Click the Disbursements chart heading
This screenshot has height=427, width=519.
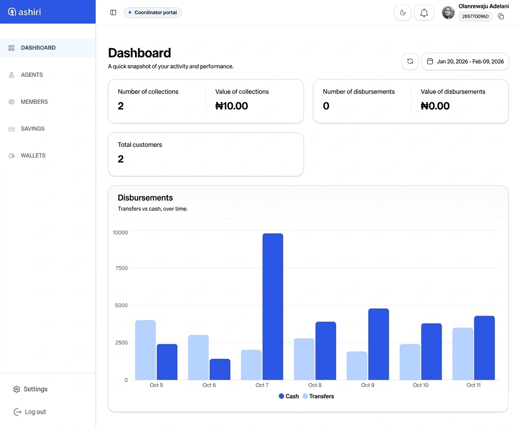tap(146, 197)
